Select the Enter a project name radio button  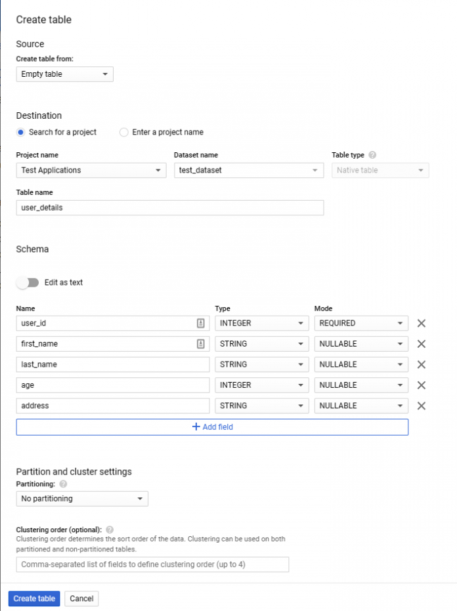click(123, 132)
